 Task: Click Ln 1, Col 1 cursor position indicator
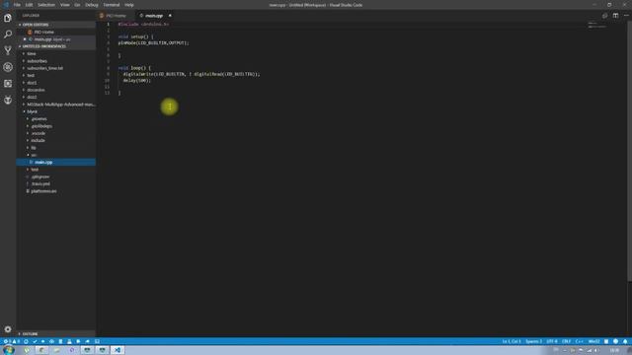click(512, 341)
